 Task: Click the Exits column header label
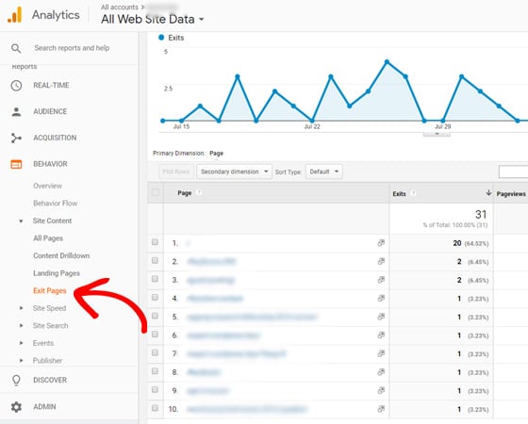pyautogui.click(x=399, y=194)
